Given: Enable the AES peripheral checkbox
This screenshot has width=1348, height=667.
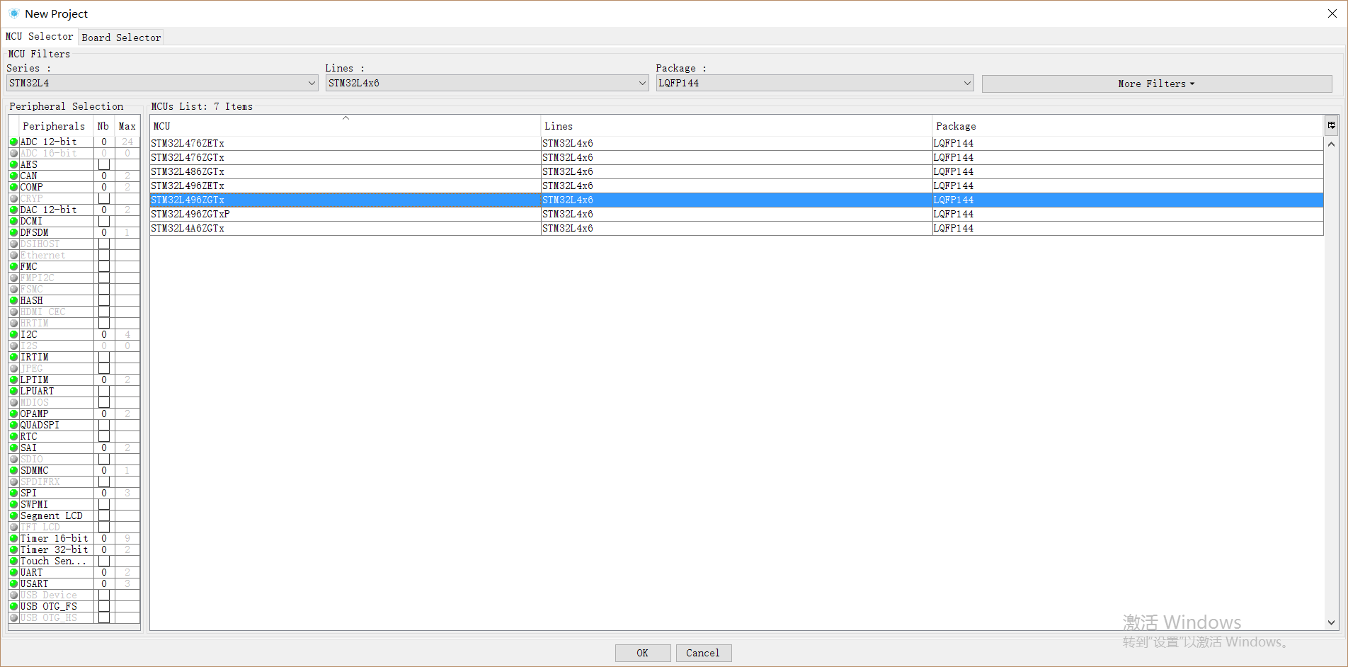Looking at the screenshot, I should [x=104, y=164].
